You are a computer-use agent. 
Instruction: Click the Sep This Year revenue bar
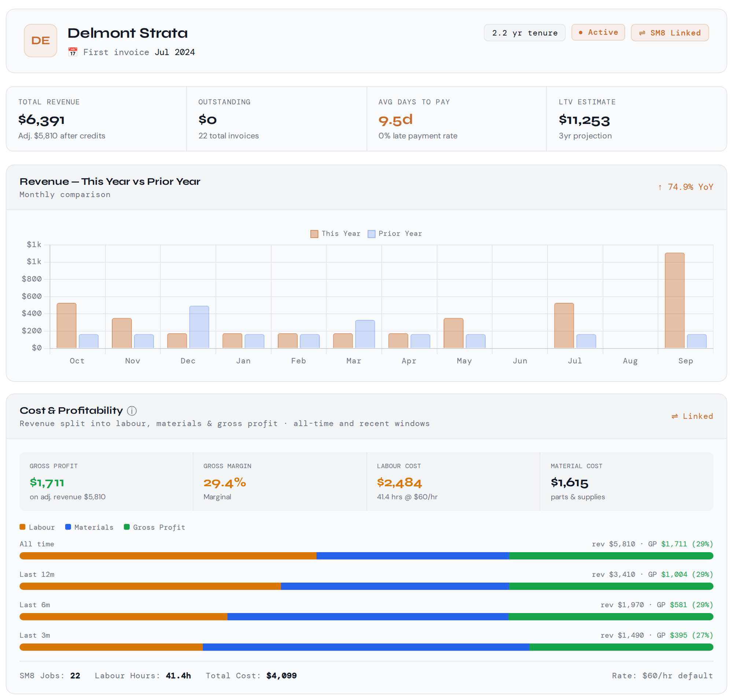(674, 300)
